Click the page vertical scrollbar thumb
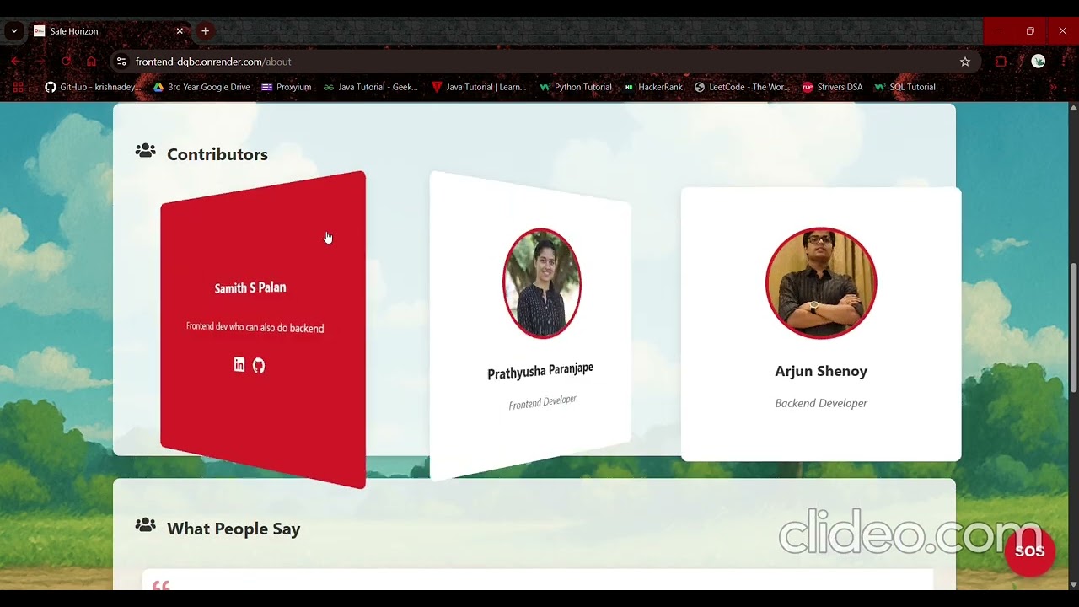This screenshot has width=1079, height=607. 1073,327
